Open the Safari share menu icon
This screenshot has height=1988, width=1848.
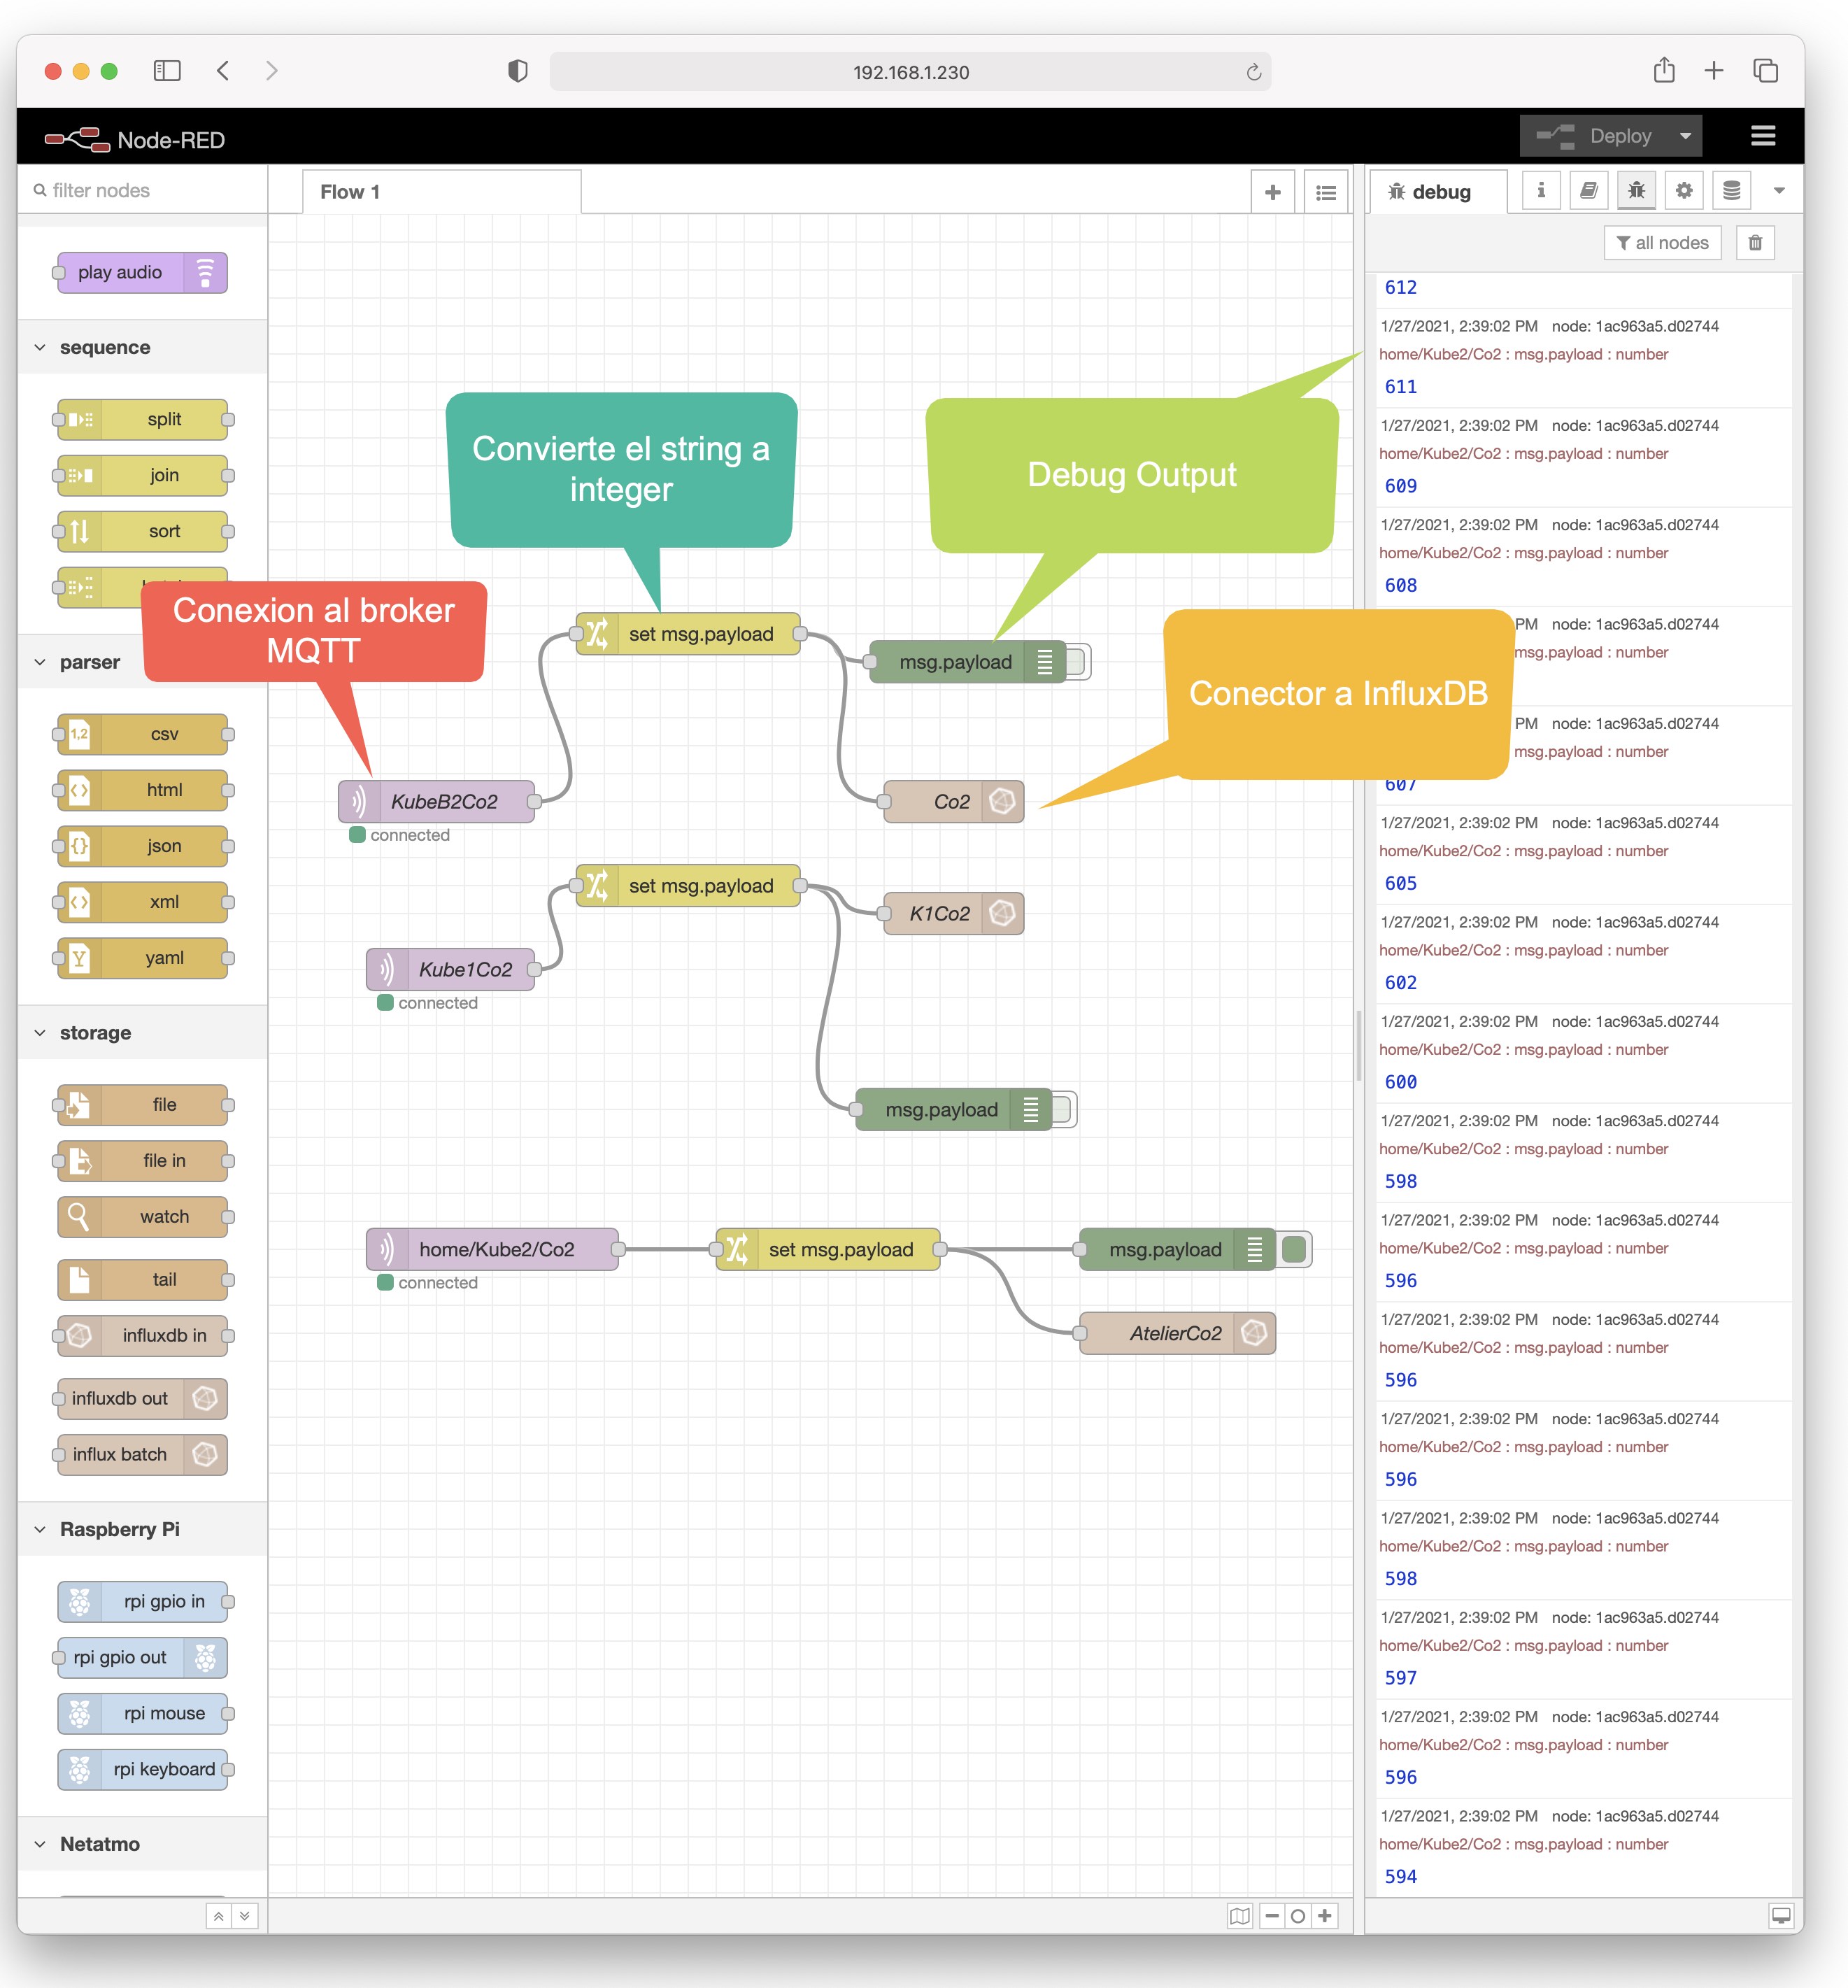point(1664,70)
